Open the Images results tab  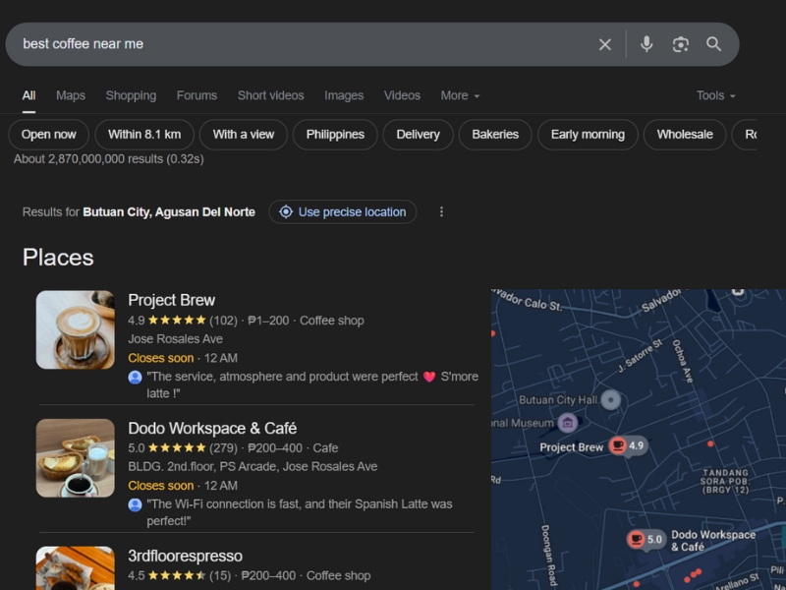(x=344, y=95)
